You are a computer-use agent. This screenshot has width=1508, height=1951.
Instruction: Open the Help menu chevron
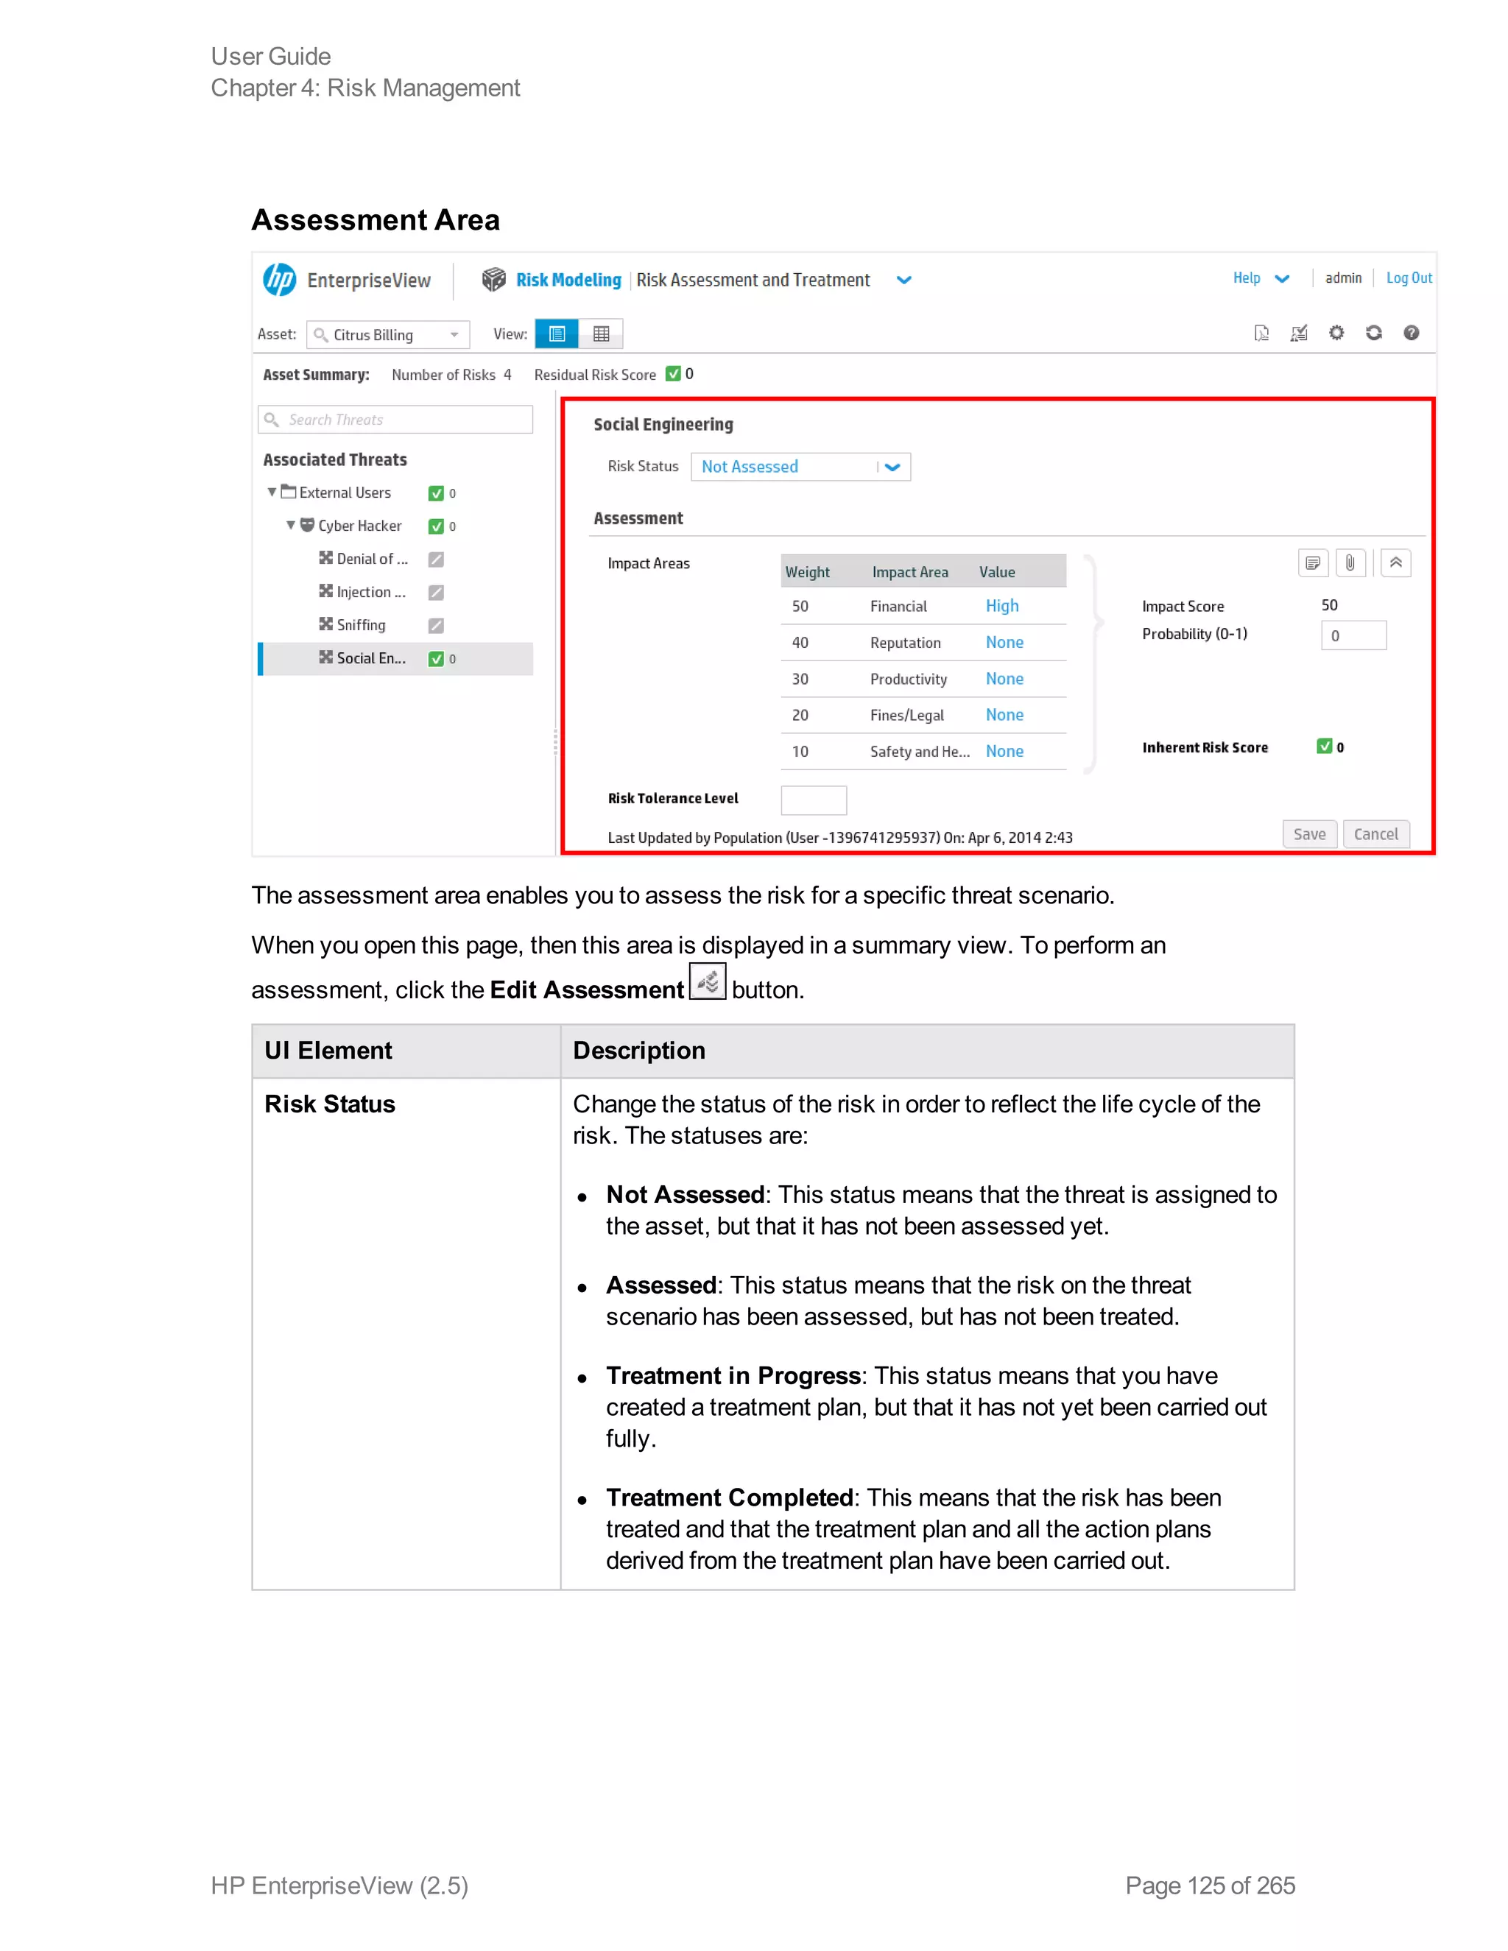click(x=1282, y=279)
